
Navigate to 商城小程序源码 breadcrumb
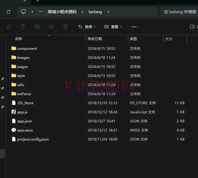click(x=62, y=12)
